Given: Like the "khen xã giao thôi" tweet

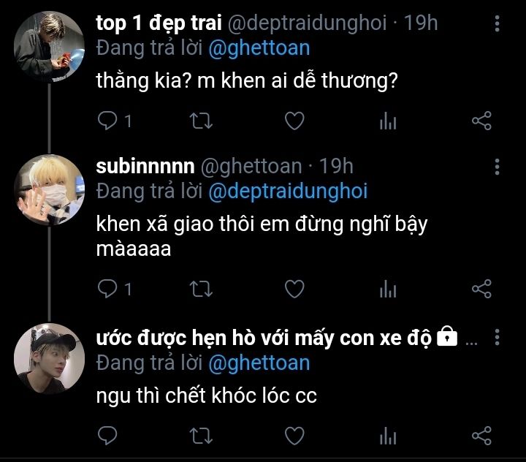Looking at the screenshot, I should coord(294,289).
